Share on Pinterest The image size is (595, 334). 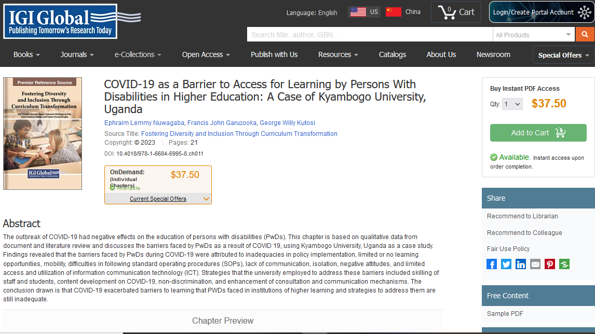coord(550,265)
